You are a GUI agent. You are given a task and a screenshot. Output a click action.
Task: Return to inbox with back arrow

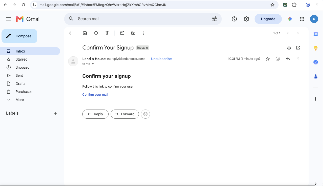[x=71, y=33]
